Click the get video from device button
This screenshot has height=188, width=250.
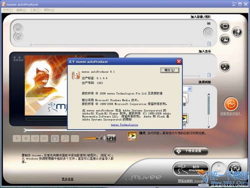coord(237,32)
